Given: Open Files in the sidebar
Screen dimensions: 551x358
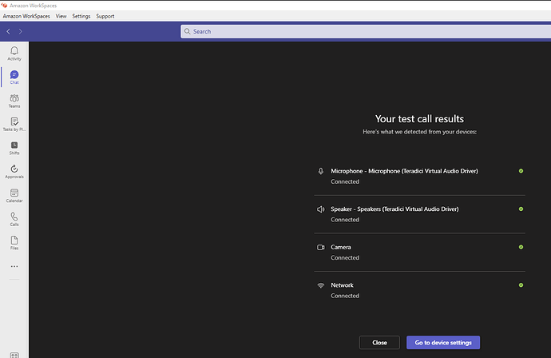Looking at the screenshot, I should pos(14,242).
